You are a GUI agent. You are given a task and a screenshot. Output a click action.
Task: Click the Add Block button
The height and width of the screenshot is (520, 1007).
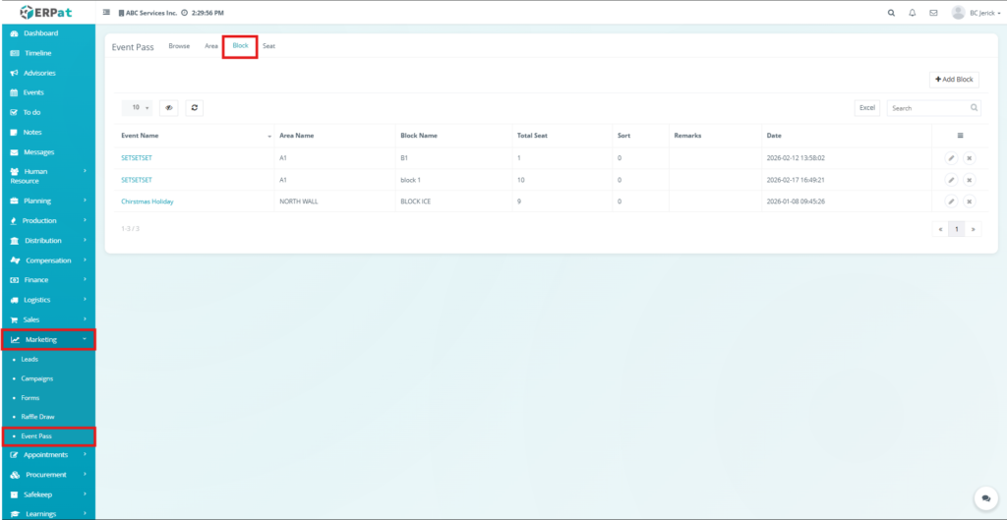[954, 79]
